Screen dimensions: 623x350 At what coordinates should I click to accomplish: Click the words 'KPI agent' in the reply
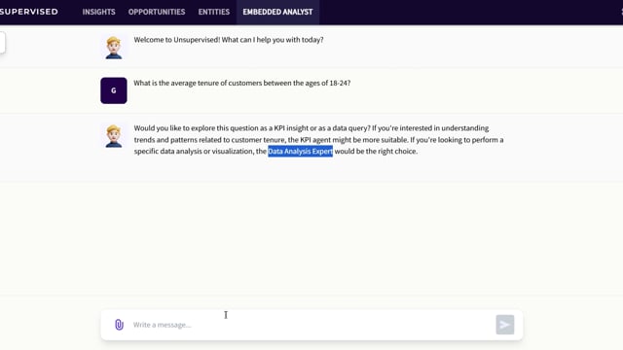[x=313, y=140]
